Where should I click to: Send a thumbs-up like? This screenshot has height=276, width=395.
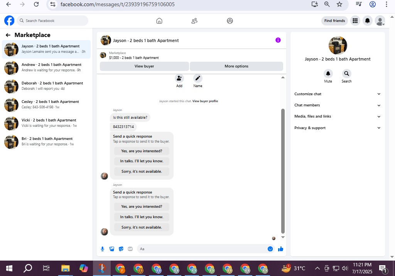[280, 249]
